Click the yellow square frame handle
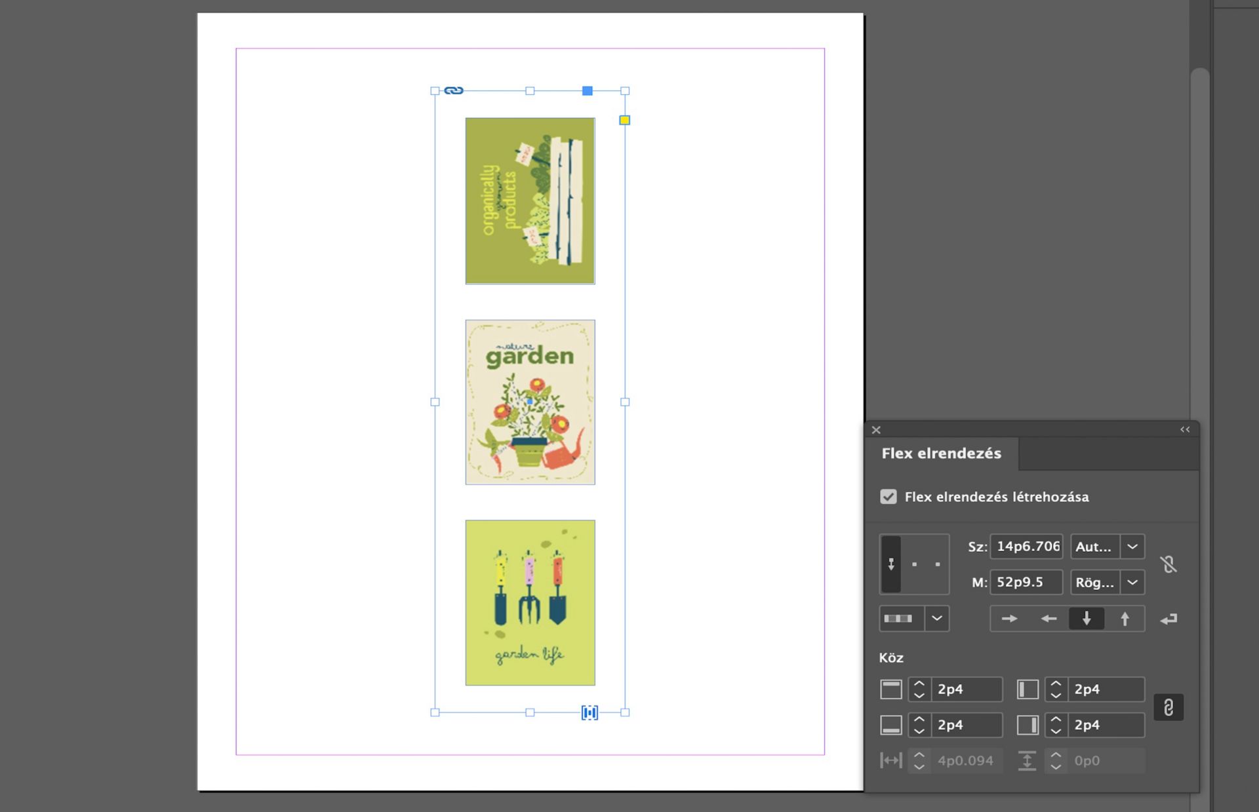The image size is (1259, 812). click(x=624, y=120)
